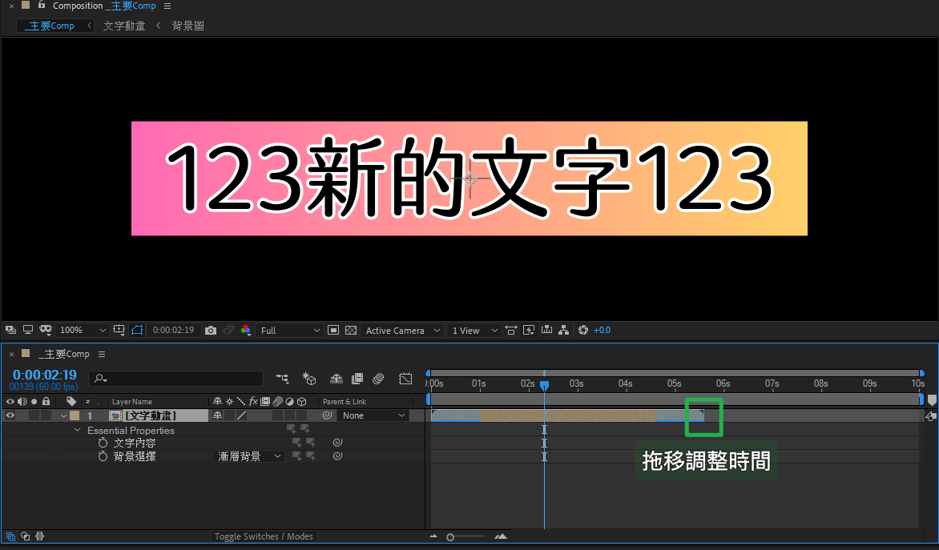This screenshot has width=939, height=550.
Task: Click the blue current time 0:00:02:19 display
Action: click(x=44, y=375)
